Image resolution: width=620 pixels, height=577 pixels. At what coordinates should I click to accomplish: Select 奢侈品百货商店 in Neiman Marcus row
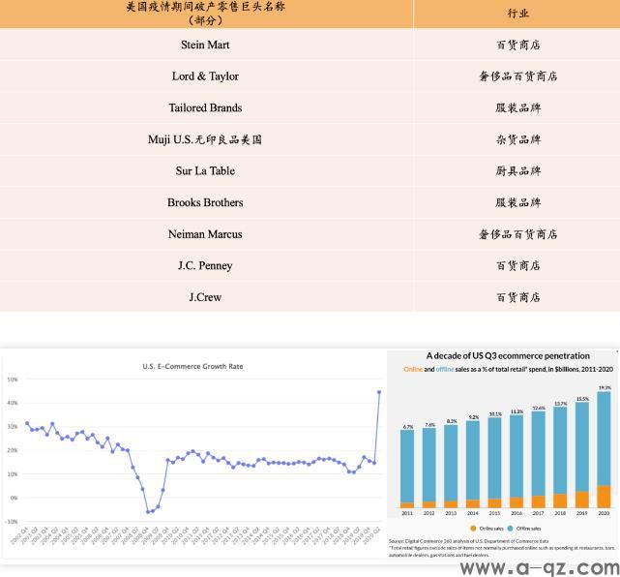[x=518, y=234]
